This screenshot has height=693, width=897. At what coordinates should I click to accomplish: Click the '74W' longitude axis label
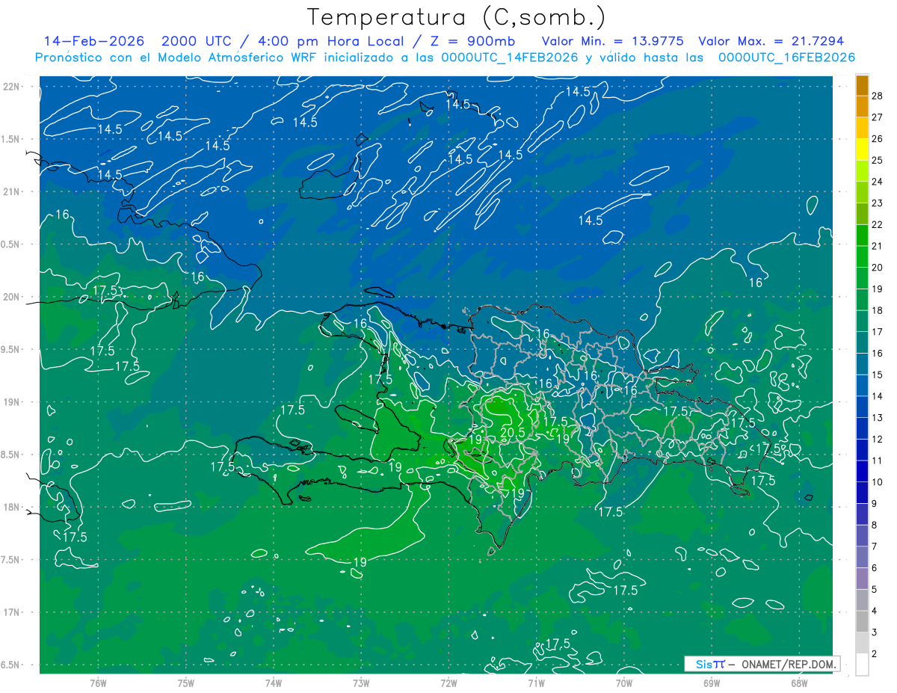pos(273,683)
